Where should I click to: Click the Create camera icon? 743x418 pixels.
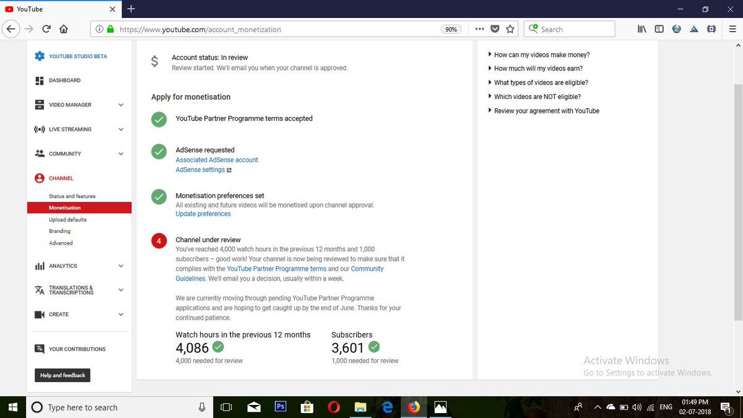(40, 315)
